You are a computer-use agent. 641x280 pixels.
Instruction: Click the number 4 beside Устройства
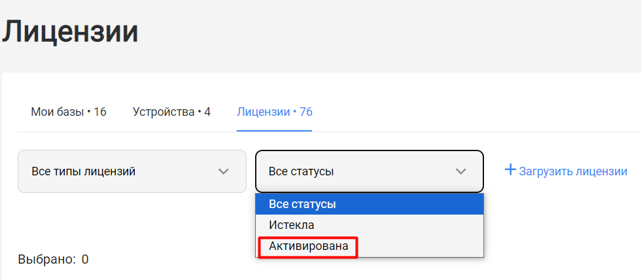point(207,112)
